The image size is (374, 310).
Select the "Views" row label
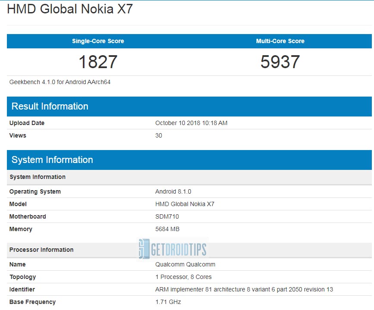click(x=18, y=135)
